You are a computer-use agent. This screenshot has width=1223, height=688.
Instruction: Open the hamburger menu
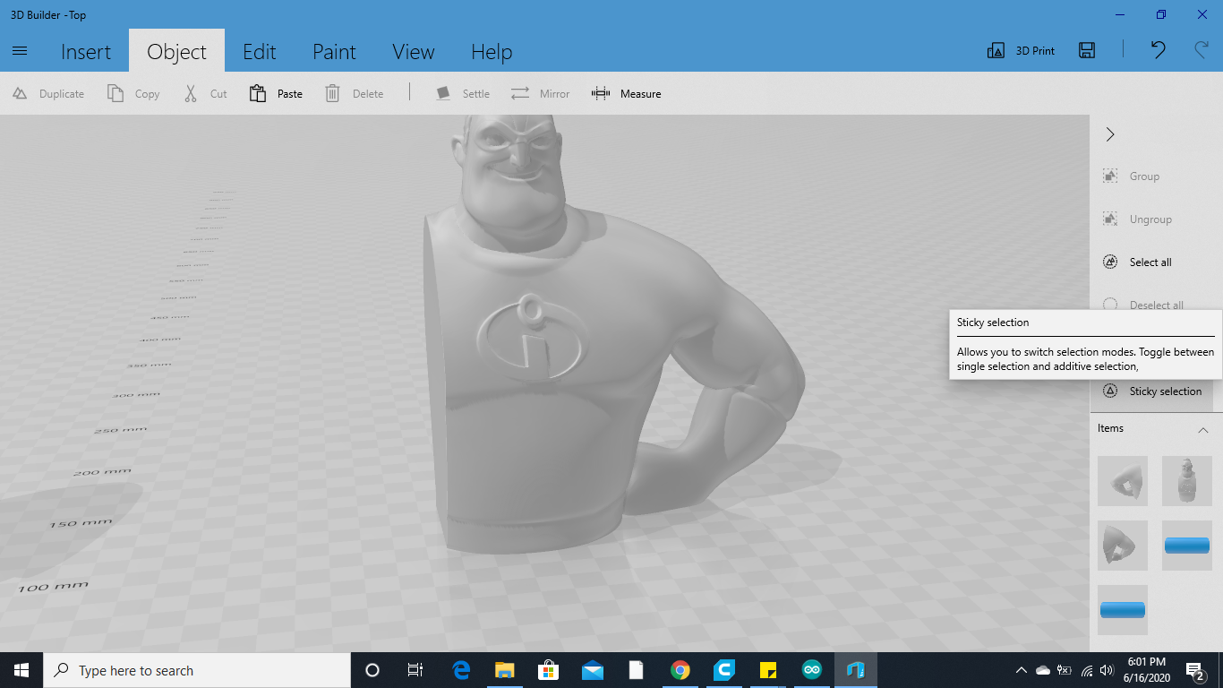tap(20, 51)
